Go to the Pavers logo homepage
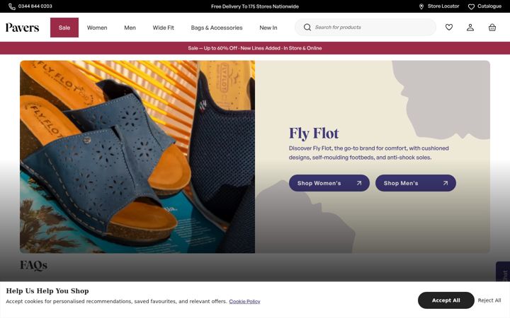510x318 pixels. coord(22,28)
